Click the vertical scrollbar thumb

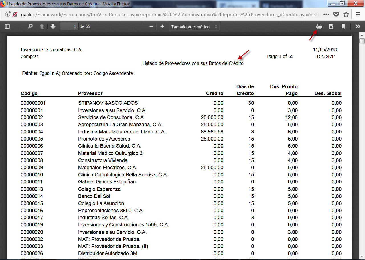362,41
